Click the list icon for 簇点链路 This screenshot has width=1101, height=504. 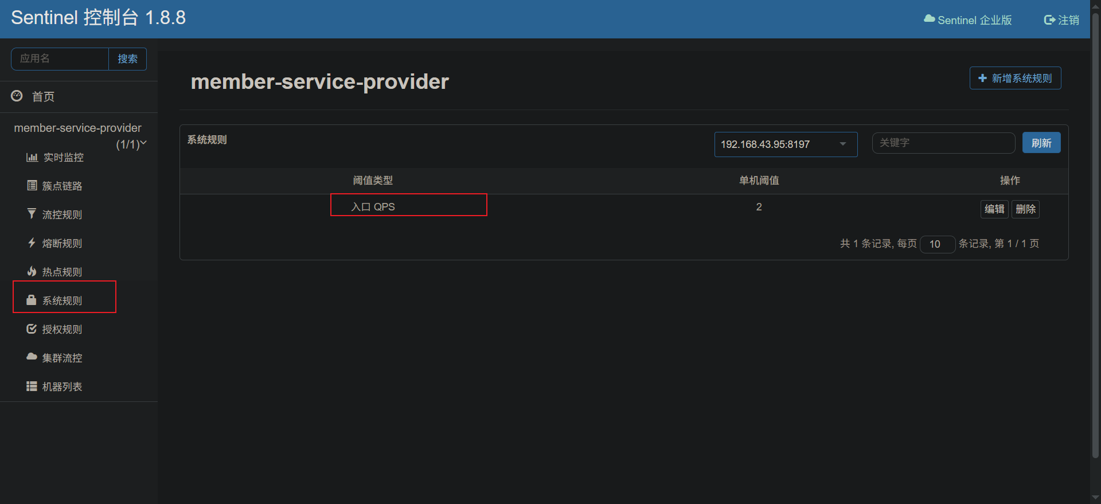point(32,186)
